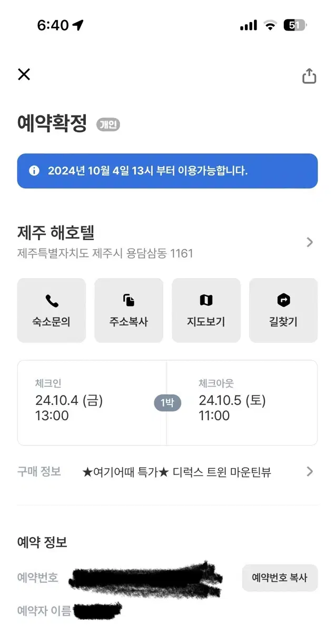The width and height of the screenshot is (335, 632).
Task: Click the 예약번호 복사 button
Action: 280,578
